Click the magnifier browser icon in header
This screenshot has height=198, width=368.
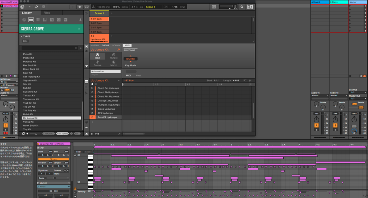[36, 7]
